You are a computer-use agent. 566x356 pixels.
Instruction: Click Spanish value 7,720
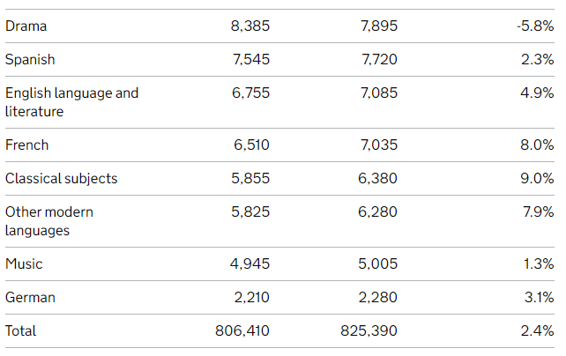point(379,60)
